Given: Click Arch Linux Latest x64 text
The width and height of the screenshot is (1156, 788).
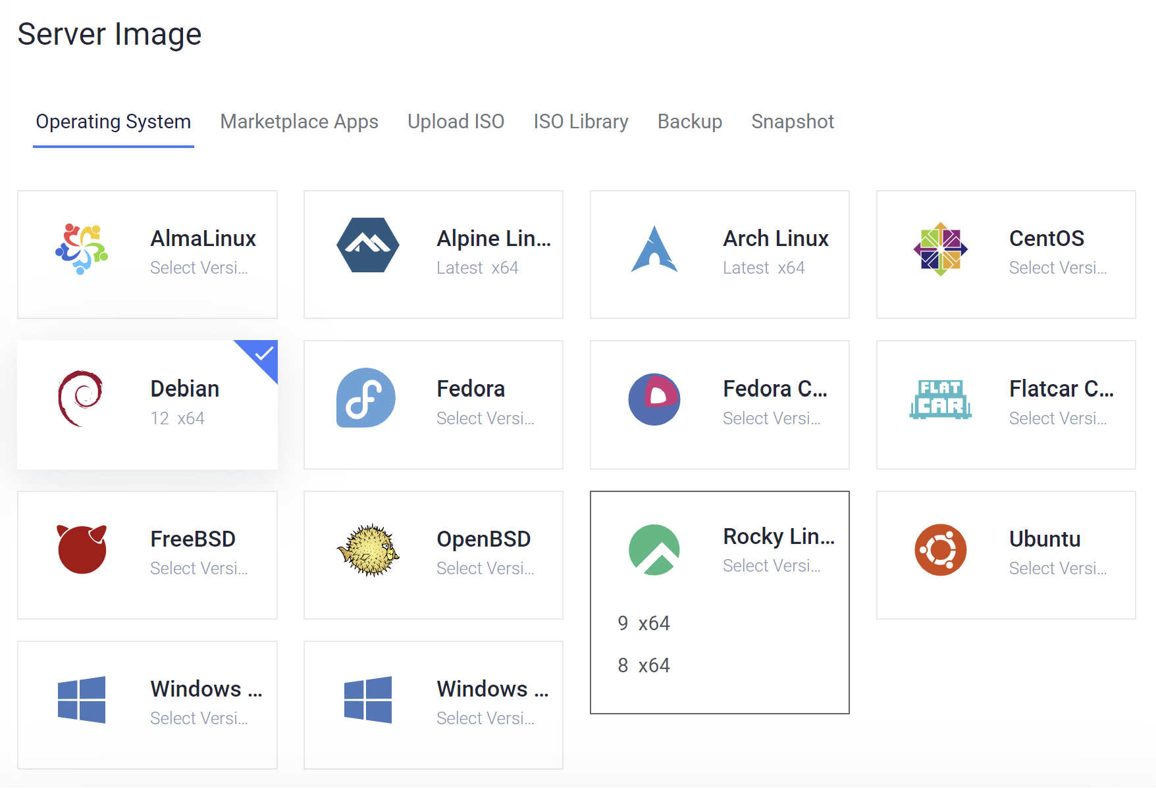Looking at the screenshot, I should pyautogui.click(x=764, y=268).
